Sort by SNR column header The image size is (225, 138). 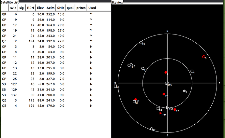[60, 8]
